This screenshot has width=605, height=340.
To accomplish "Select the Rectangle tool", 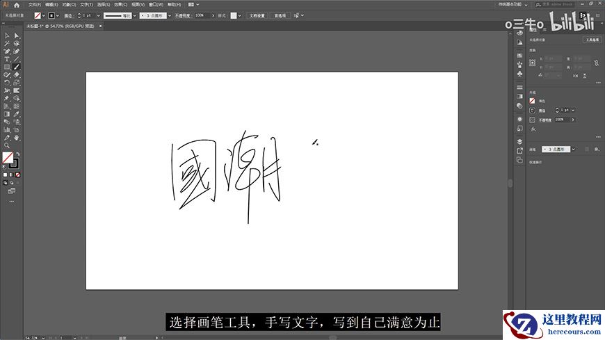I will [x=7, y=67].
